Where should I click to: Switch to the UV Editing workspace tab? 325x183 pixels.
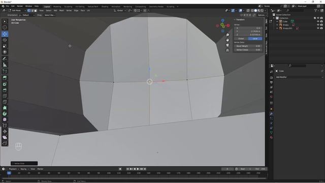(x=80, y=7)
